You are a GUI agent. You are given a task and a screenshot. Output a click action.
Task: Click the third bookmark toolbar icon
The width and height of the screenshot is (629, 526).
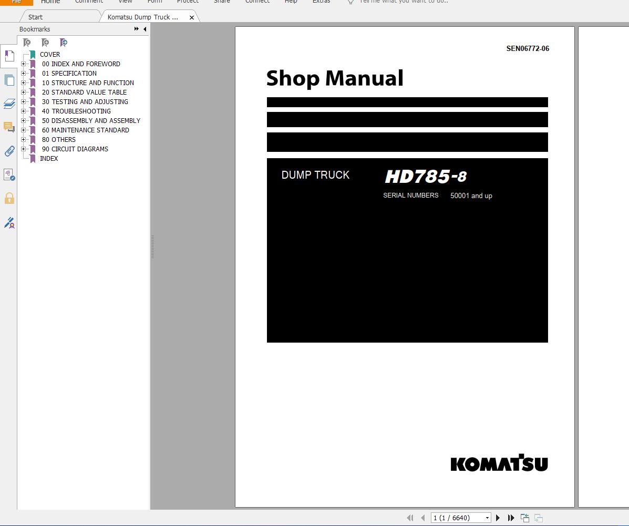(x=64, y=43)
